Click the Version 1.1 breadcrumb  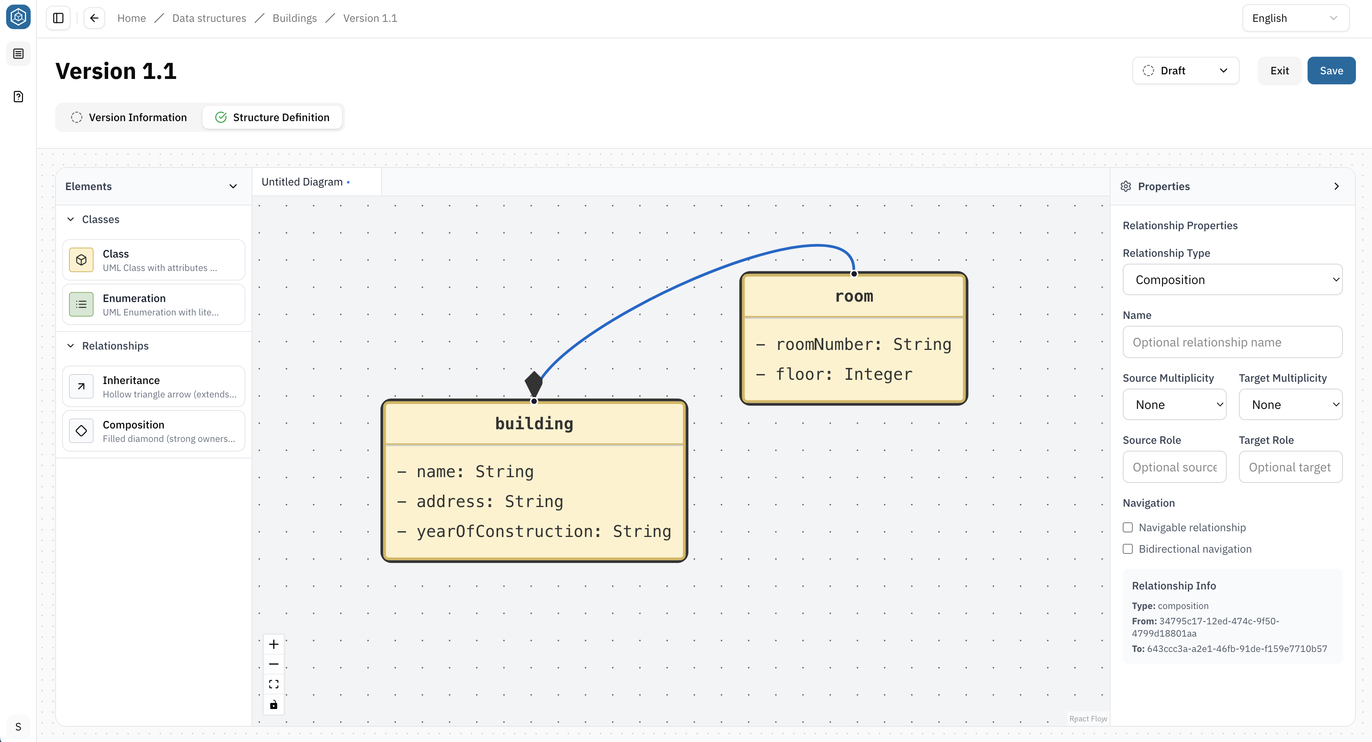tap(370, 18)
